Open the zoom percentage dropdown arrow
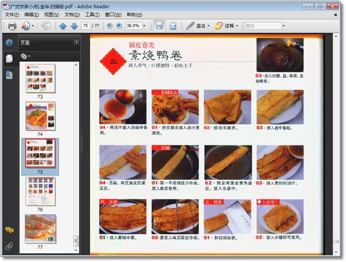 [144, 25]
